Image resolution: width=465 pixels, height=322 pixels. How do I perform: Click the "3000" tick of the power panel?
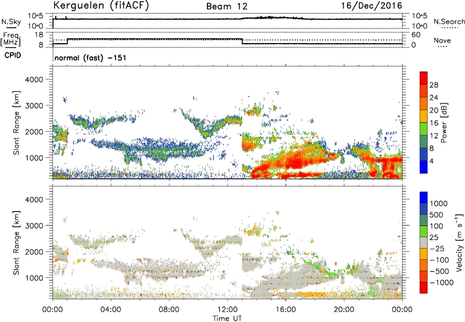(34, 106)
